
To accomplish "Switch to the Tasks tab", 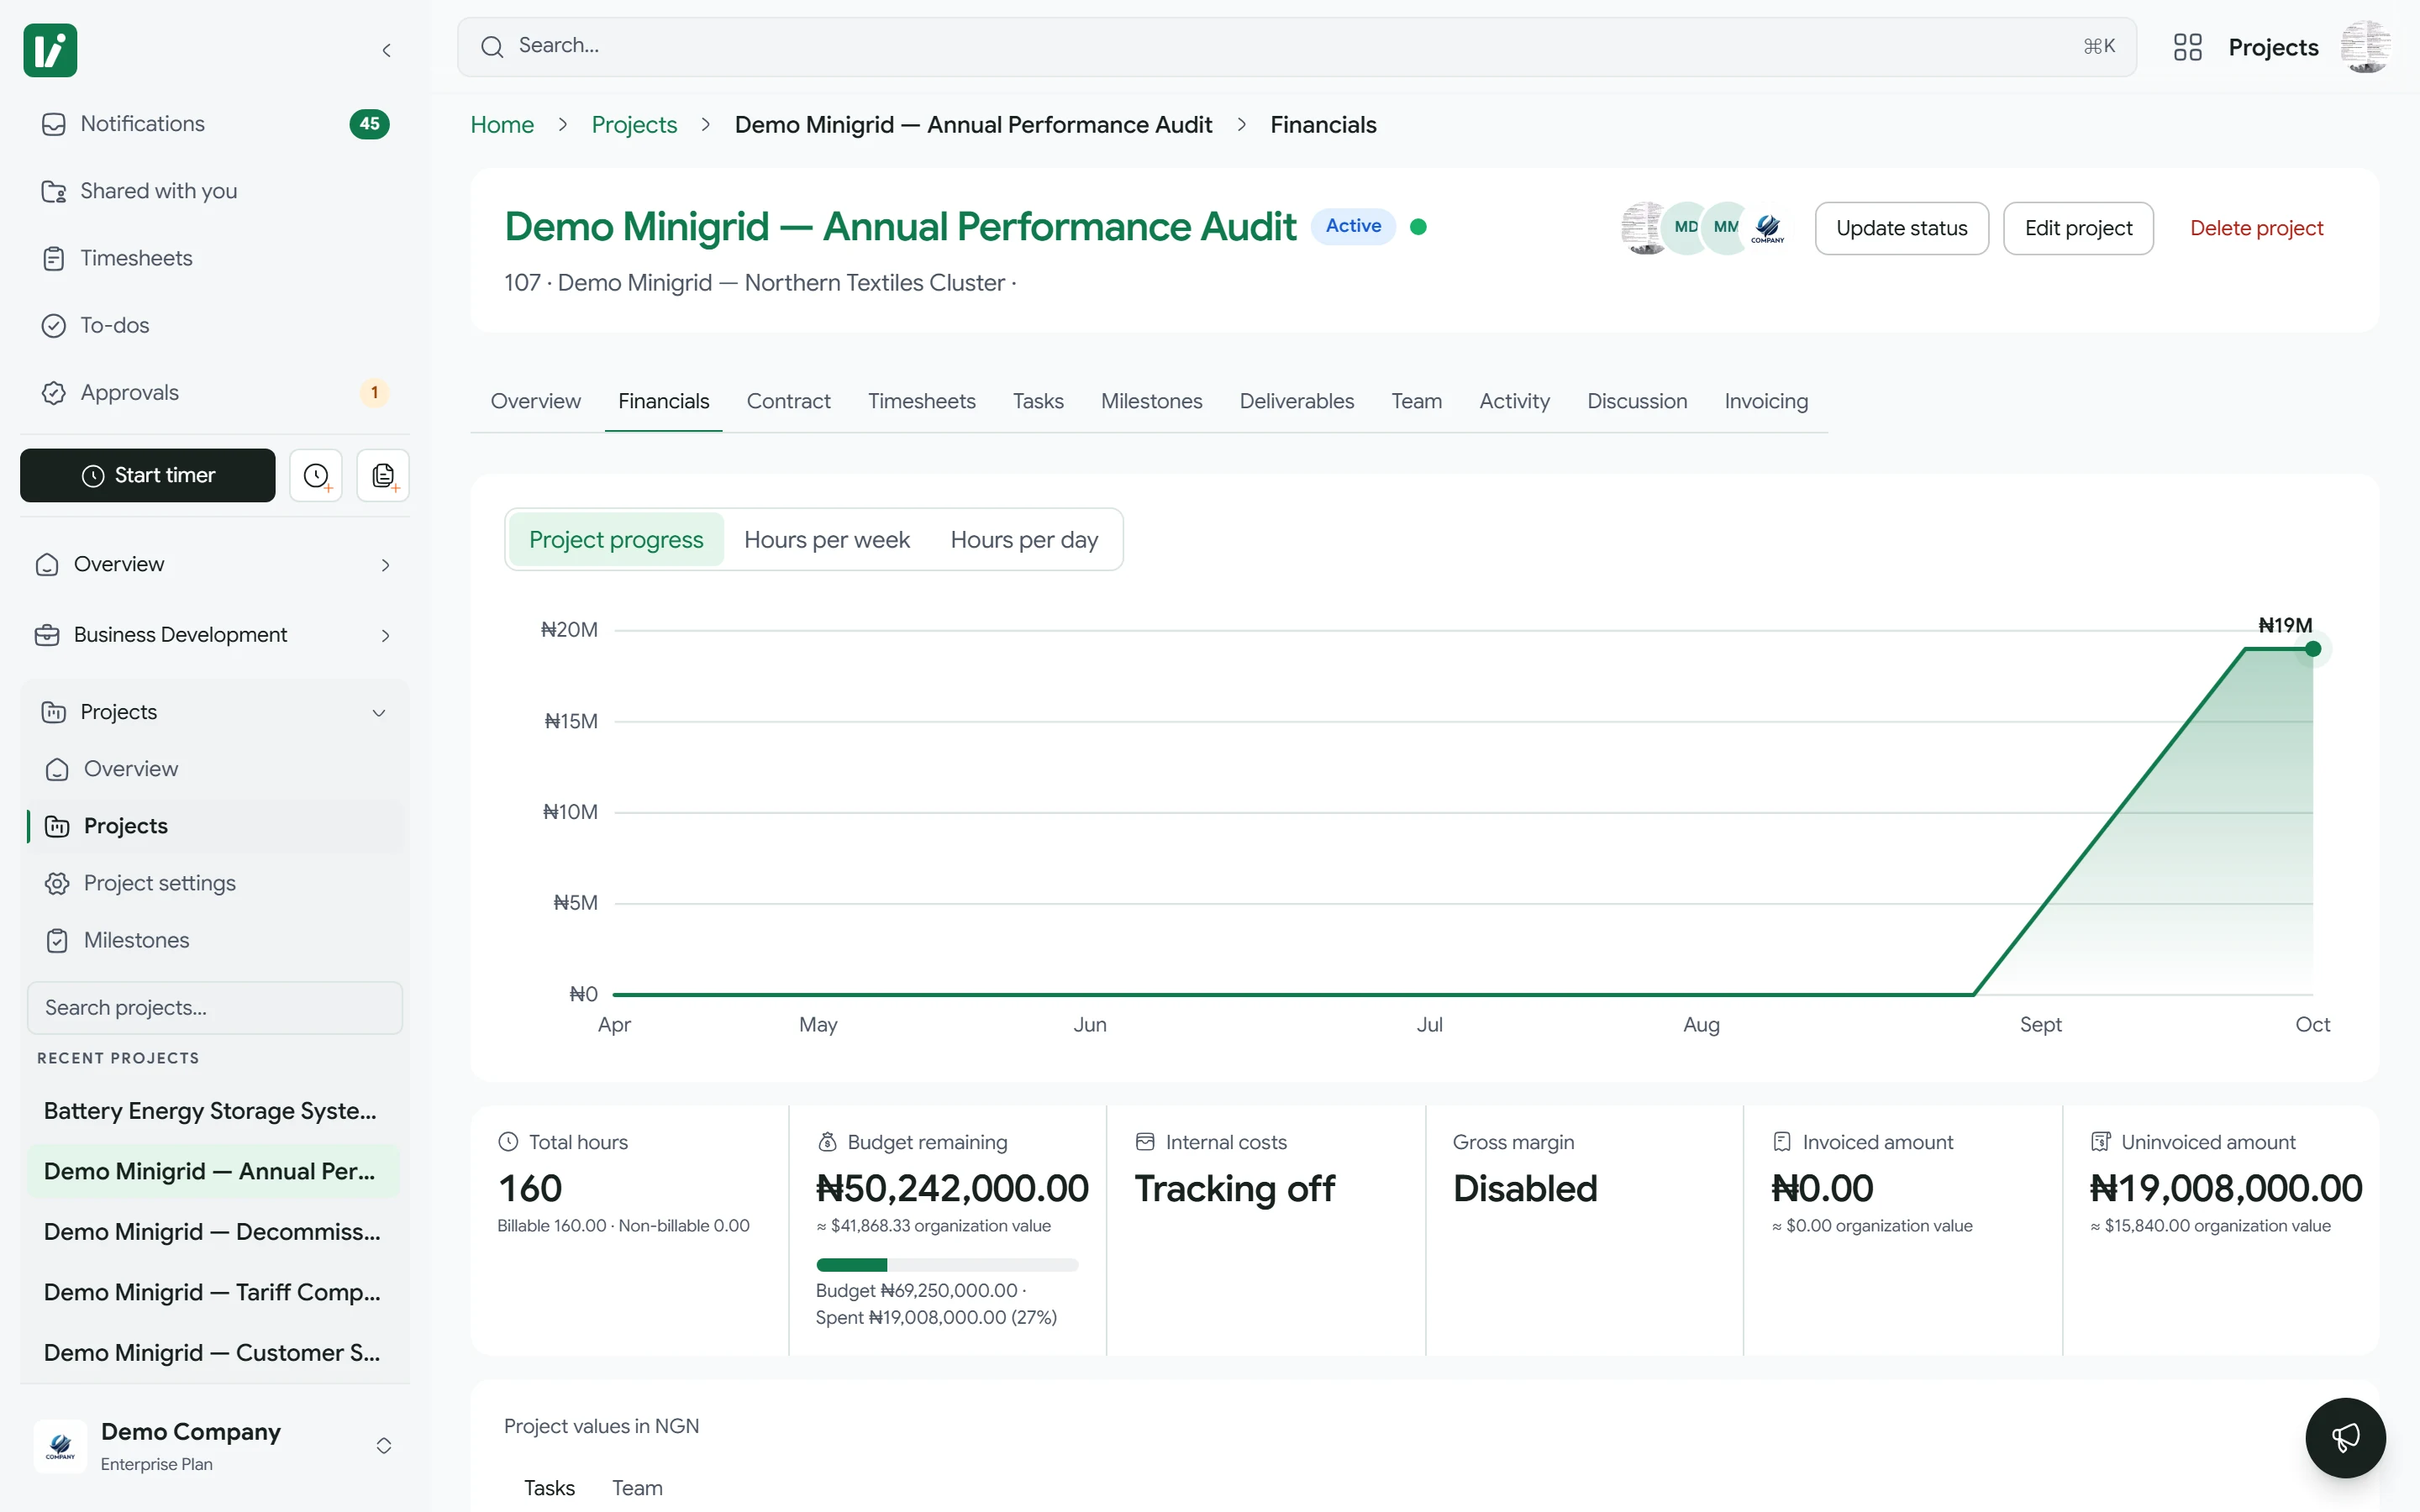I will pos(1037,401).
